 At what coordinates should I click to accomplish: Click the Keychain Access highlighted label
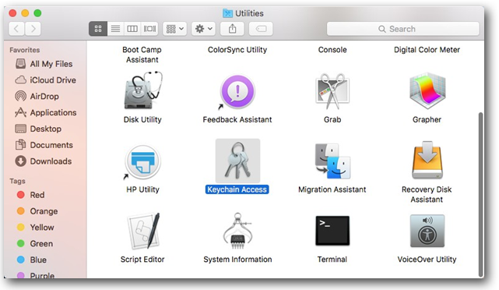pos(237,189)
